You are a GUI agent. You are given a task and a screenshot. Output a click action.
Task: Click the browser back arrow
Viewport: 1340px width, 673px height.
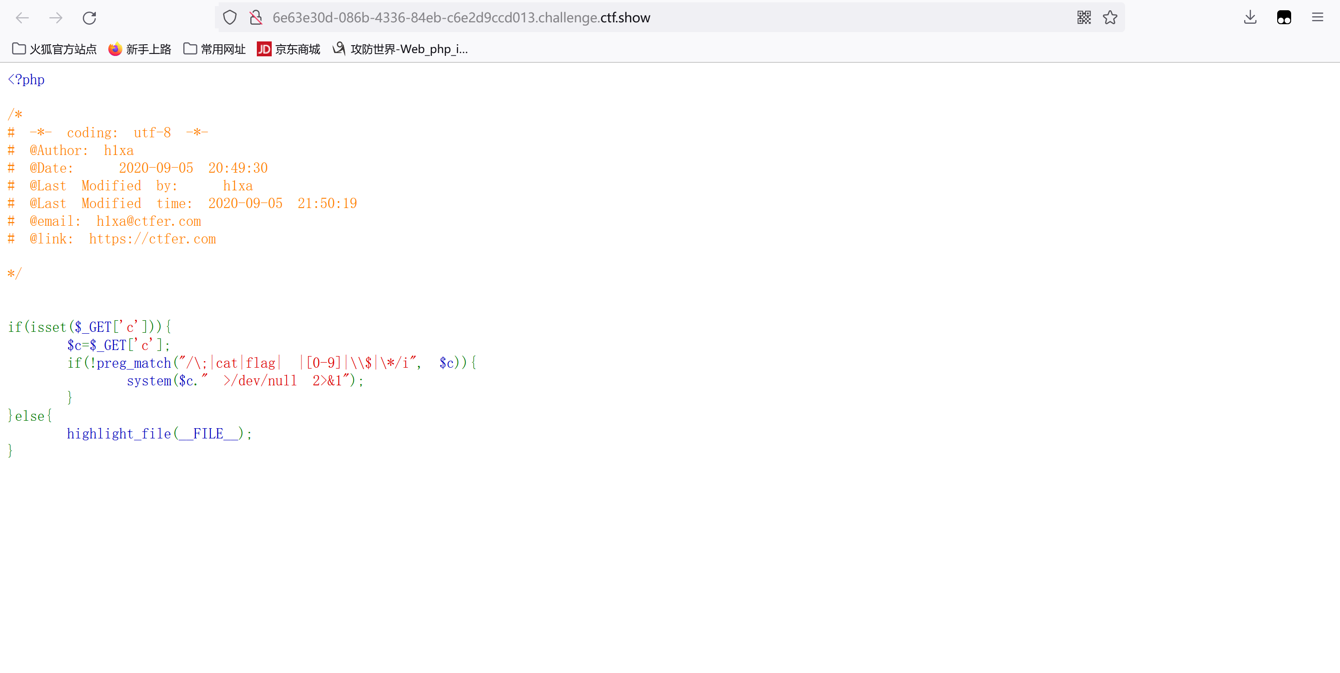22,18
